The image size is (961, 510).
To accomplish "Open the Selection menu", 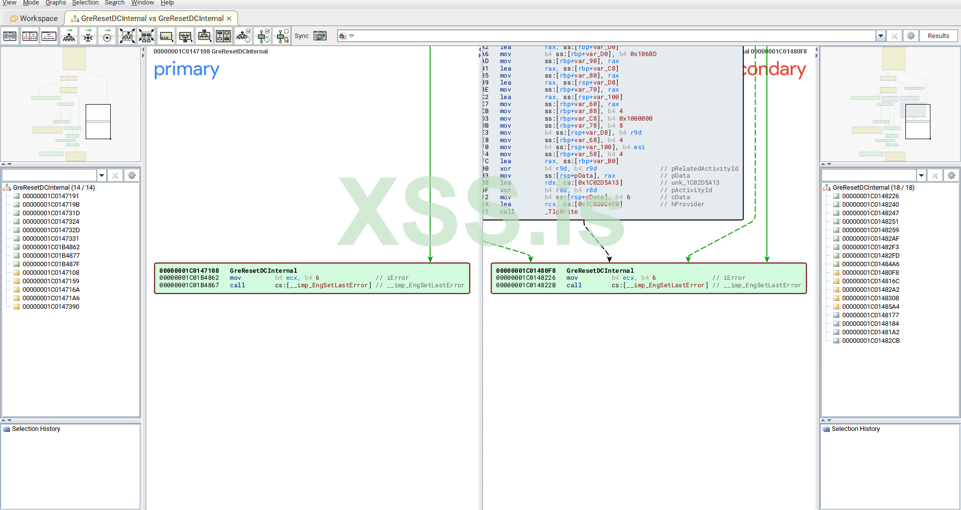I will click(x=85, y=3).
